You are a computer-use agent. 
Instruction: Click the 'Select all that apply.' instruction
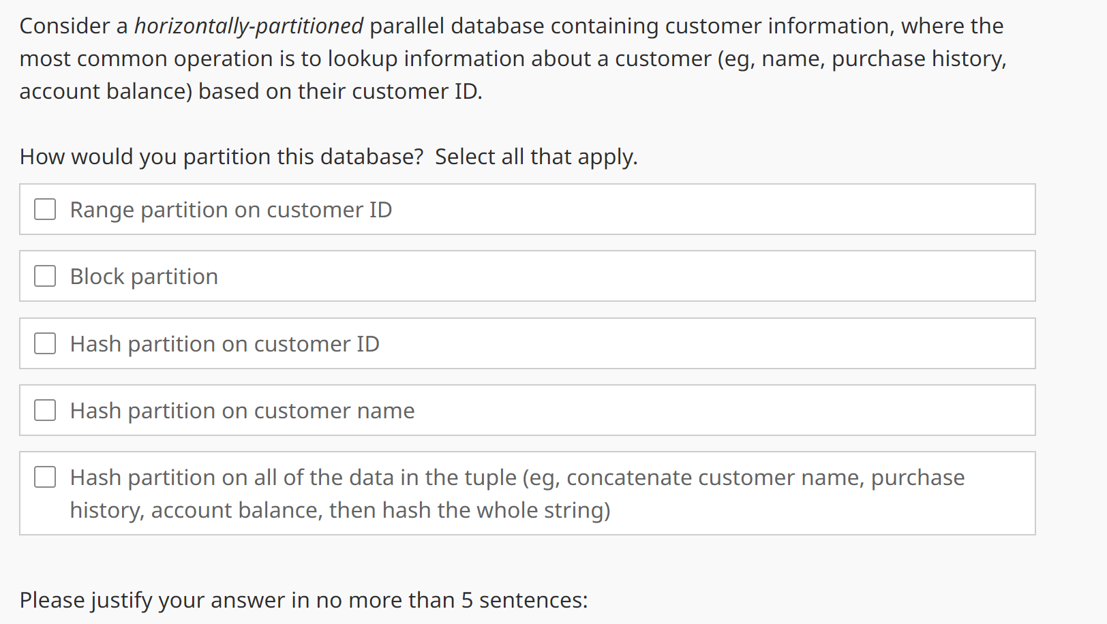pyautogui.click(x=536, y=157)
